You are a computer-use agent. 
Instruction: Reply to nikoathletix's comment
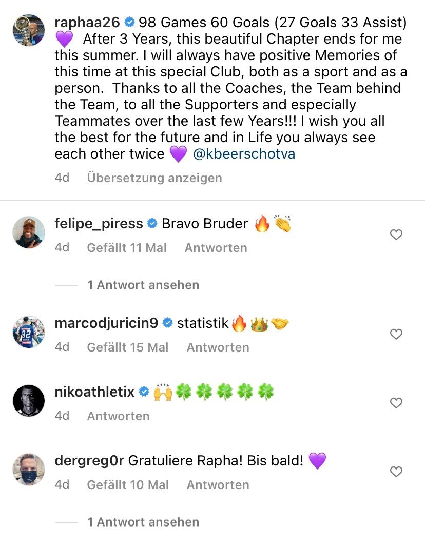pyautogui.click(x=118, y=416)
